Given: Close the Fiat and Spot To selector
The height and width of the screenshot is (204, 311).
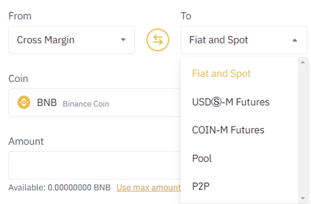Looking at the screenshot, I should coord(244,40).
